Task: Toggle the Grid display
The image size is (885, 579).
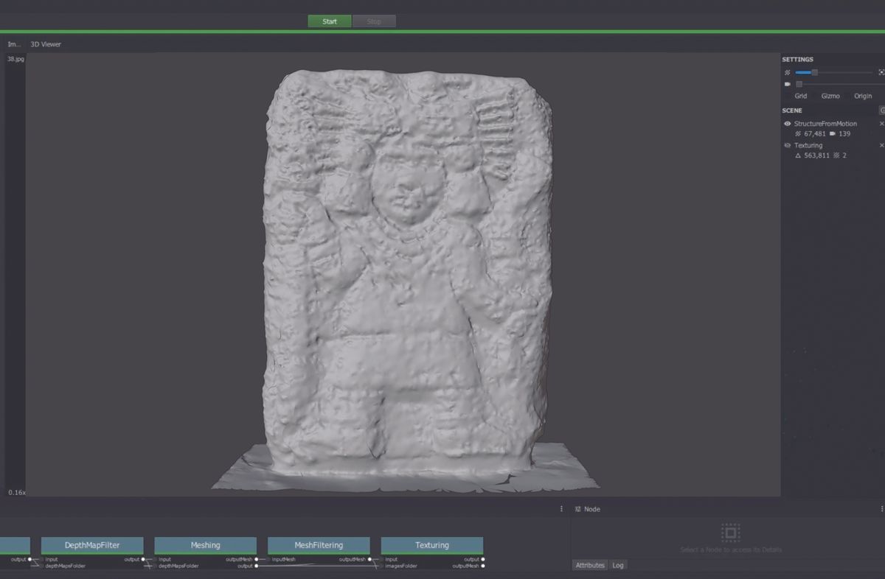Action: coord(801,96)
